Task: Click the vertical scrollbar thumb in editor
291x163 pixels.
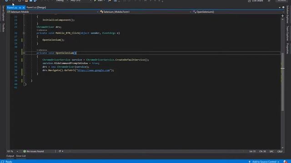Action: coord(282,82)
